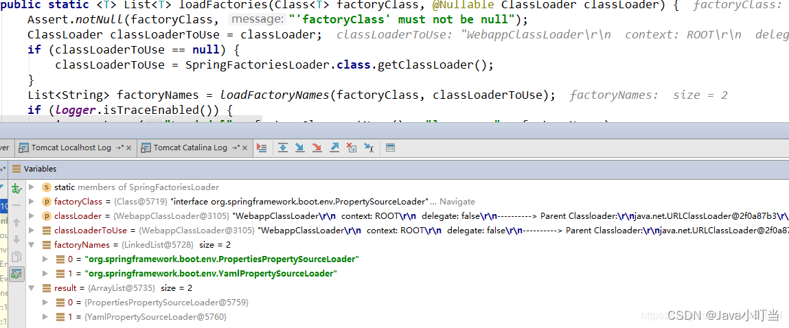Image resolution: width=789 pixels, height=328 pixels.
Task: Click the Navigate link for factoryClass
Action: pyautogui.click(x=457, y=202)
